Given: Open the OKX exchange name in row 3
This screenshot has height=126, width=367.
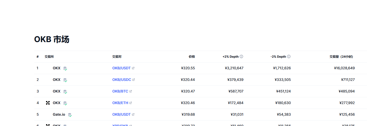Looking at the screenshot, I should [57, 91].
